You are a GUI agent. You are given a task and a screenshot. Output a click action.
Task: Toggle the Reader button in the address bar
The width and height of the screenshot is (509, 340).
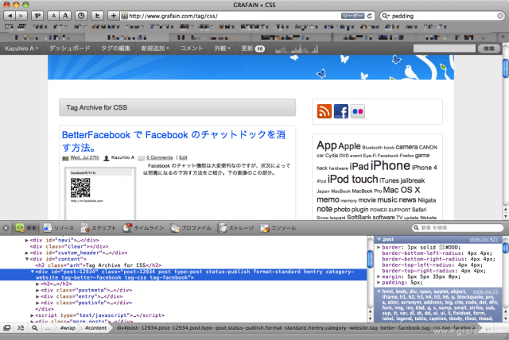pos(352,16)
